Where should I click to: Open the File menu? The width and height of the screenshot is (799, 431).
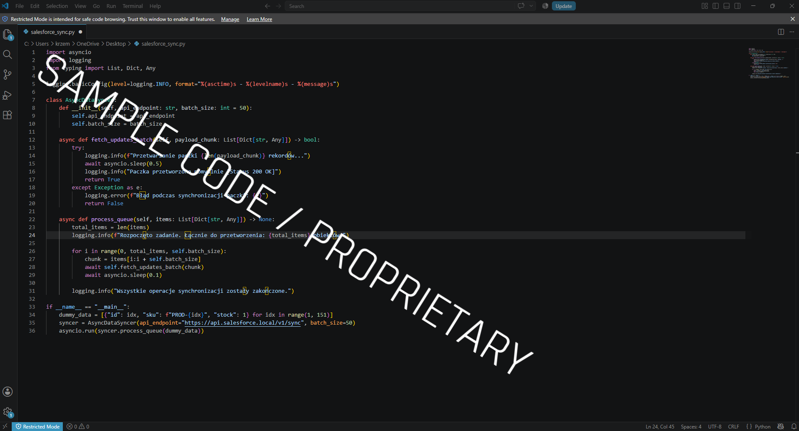click(x=19, y=6)
